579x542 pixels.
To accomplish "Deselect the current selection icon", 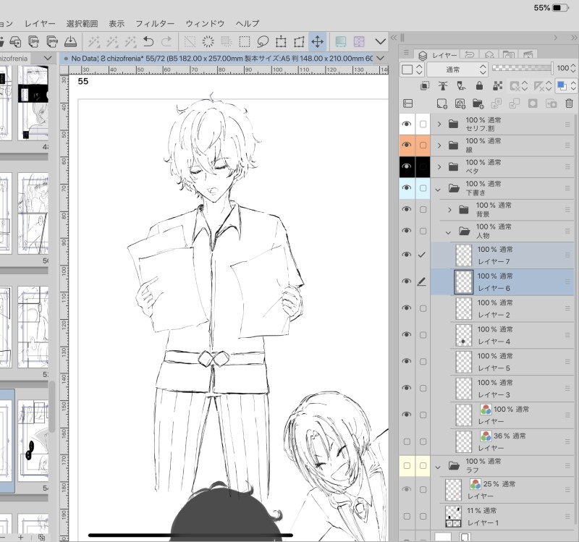I will pos(190,41).
